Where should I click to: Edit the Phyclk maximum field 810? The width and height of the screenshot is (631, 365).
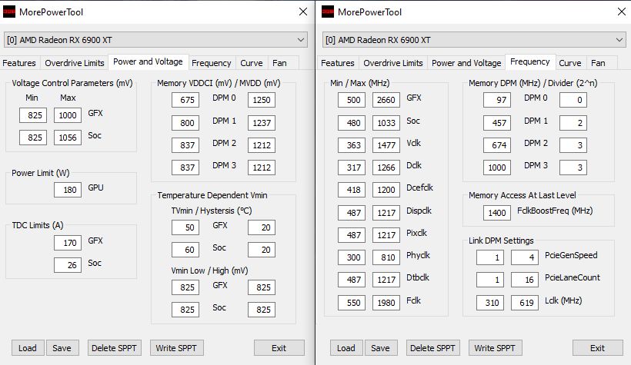pyautogui.click(x=386, y=257)
